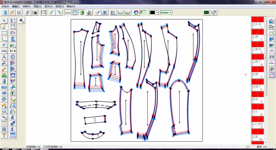The image size is (276, 150).
Task: Open the color wheel picker
Action: [136, 13]
